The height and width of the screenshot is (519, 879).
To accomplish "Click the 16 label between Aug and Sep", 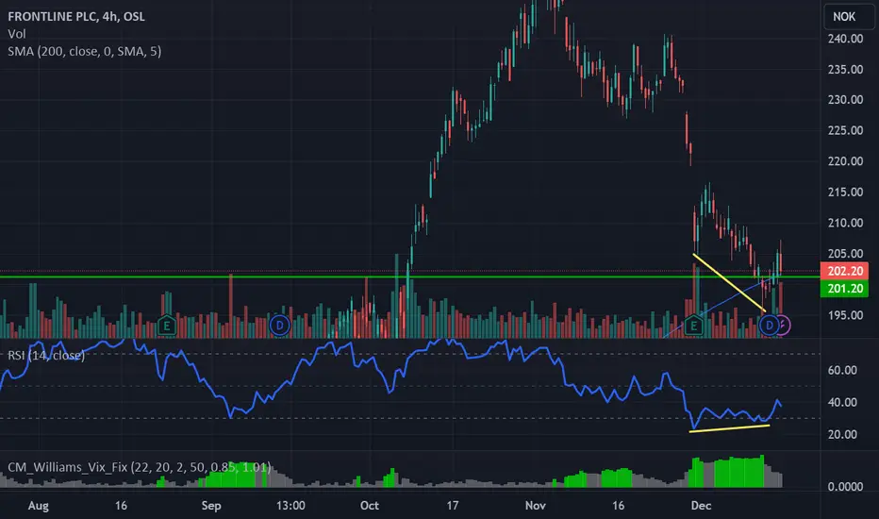I will (x=121, y=506).
